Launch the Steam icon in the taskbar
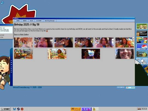This screenshot has width=148, height=111. click(18, 109)
